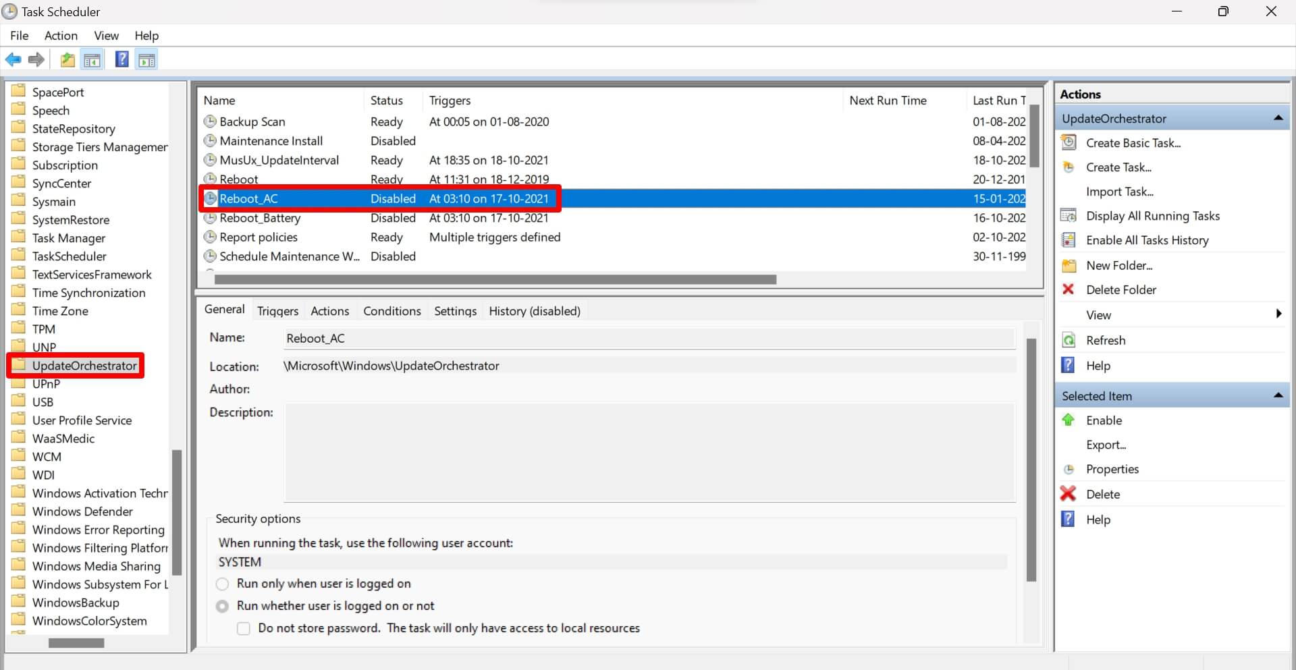Click the folder tree horizontal scrollbar
Viewport: 1296px width, 670px height.
pos(76,643)
